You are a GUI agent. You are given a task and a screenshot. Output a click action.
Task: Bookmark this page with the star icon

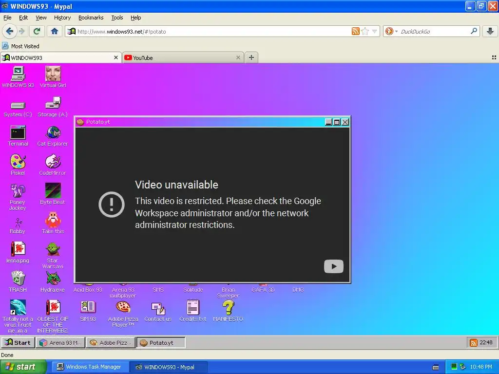pyautogui.click(x=365, y=31)
